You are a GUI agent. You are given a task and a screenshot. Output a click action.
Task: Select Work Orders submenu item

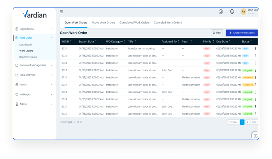[x=26, y=51]
